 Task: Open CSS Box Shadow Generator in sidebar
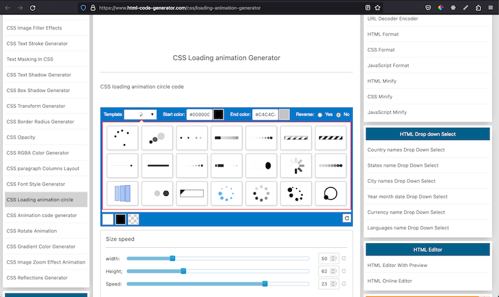pyautogui.click(x=38, y=90)
